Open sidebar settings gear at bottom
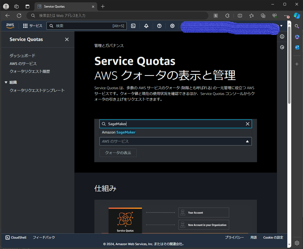 click(297, 243)
